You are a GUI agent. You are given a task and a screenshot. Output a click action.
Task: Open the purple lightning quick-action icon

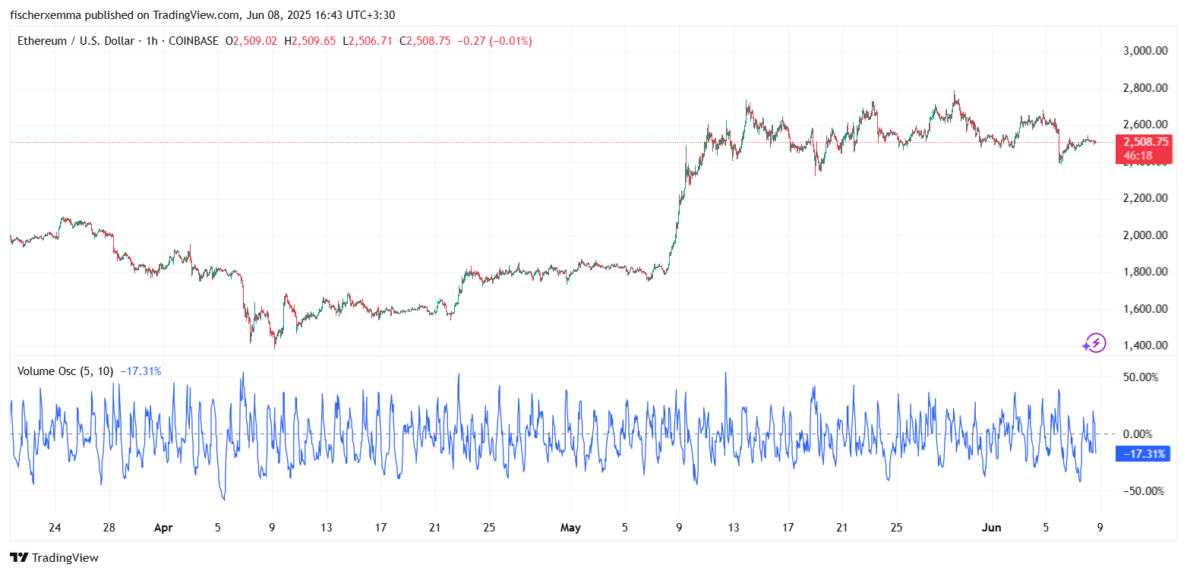click(1096, 344)
